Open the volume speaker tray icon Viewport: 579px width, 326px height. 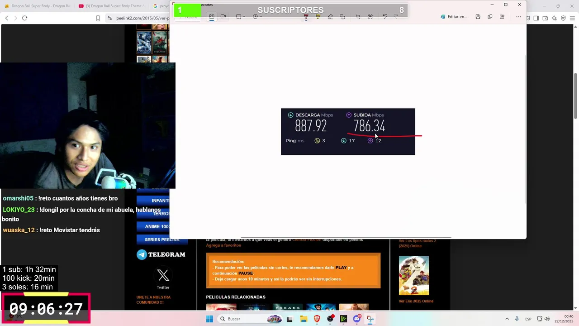pos(547,319)
